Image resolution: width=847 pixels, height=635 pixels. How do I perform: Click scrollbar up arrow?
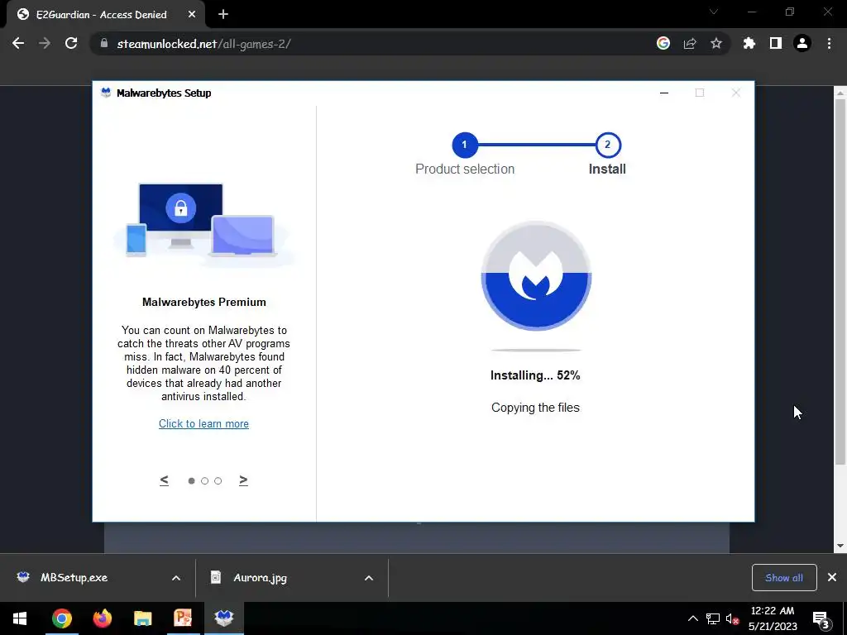[x=840, y=93]
